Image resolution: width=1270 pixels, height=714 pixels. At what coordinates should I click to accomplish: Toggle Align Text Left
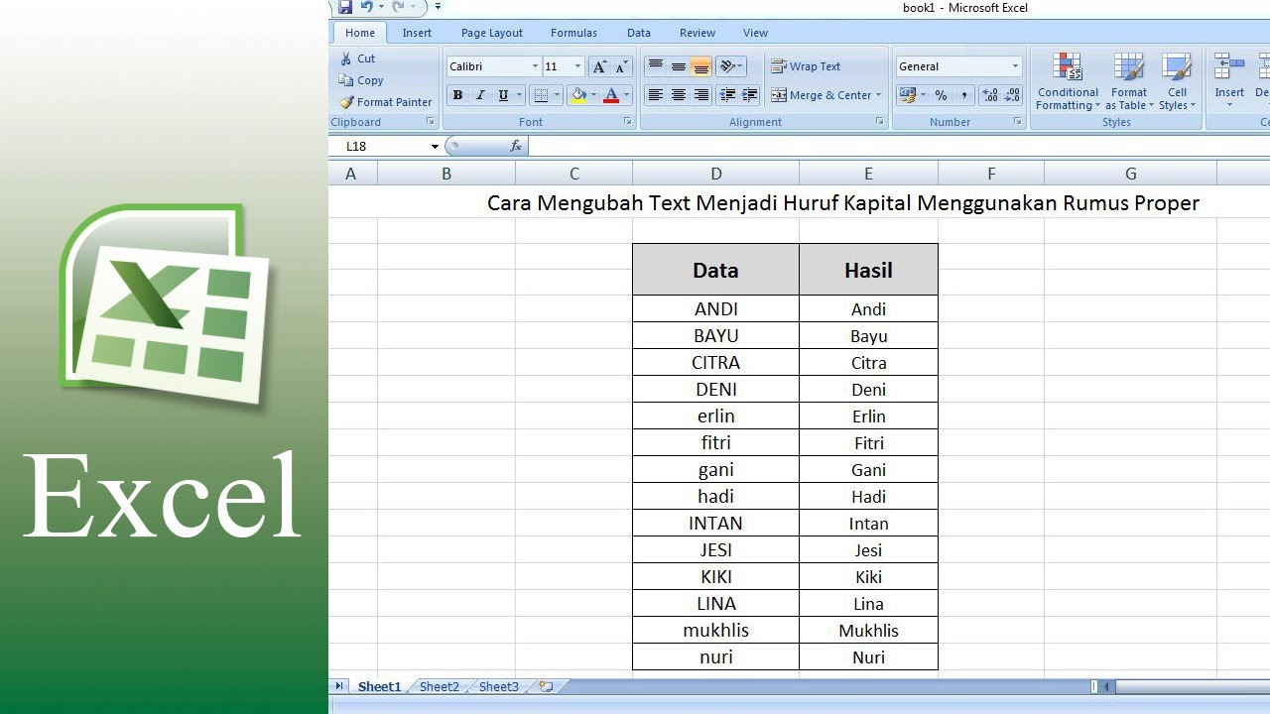coord(656,95)
